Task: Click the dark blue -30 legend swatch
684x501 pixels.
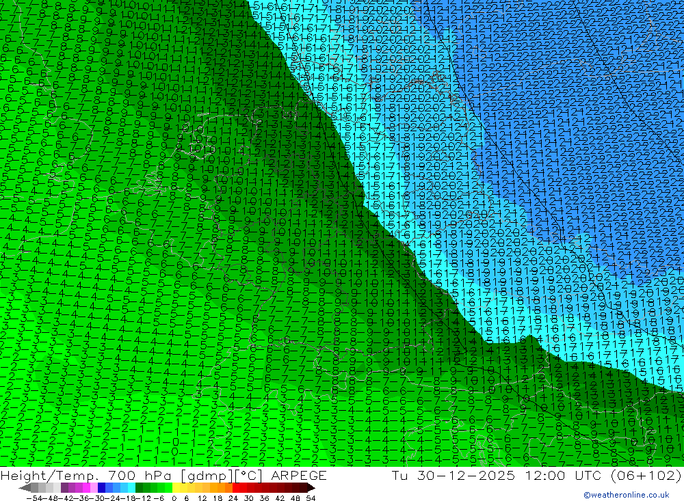Action: [101, 488]
